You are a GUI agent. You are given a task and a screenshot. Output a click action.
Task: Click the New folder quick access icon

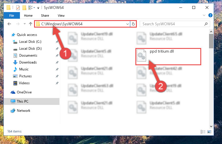24,7
